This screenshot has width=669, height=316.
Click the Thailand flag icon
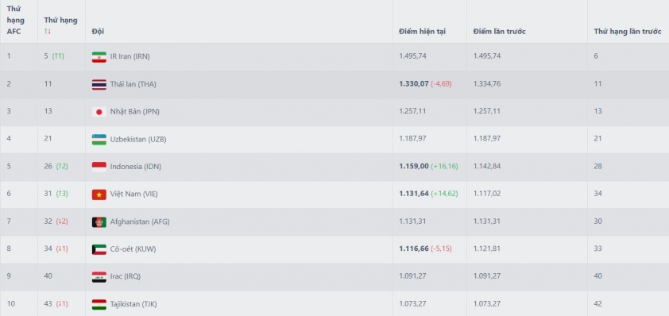tap(99, 84)
